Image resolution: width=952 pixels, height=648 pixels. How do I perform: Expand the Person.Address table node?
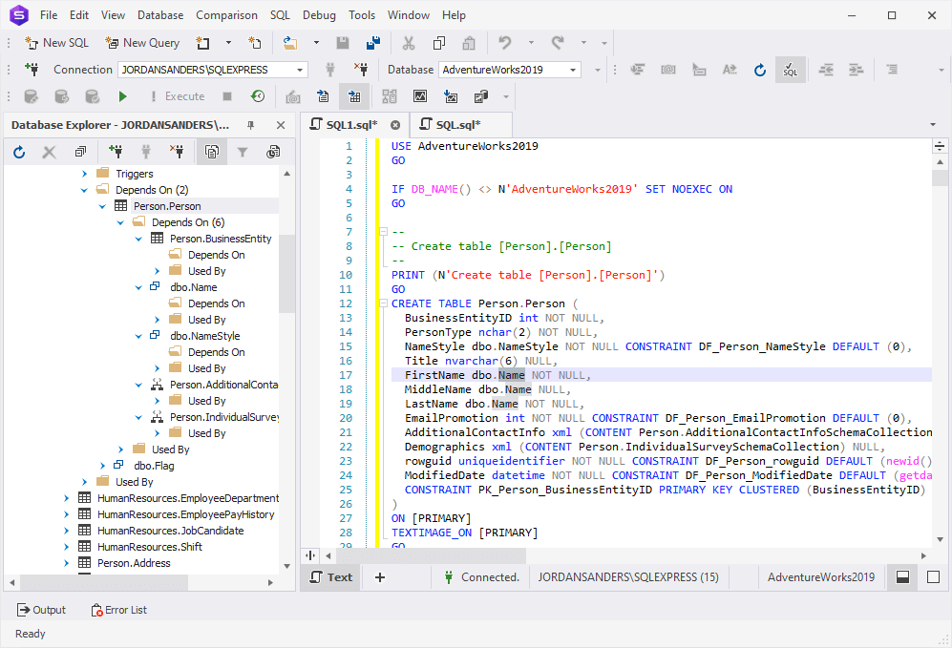click(66, 564)
